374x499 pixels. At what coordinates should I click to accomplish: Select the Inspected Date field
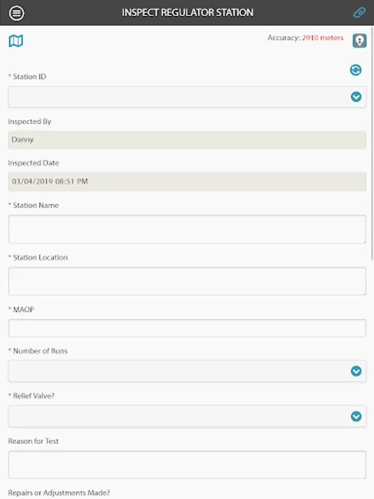pos(187,182)
